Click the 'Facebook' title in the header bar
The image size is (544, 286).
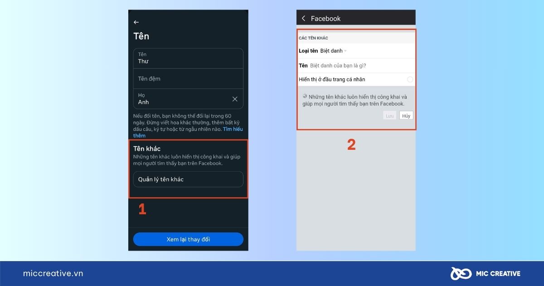pyautogui.click(x=325, y=19)
